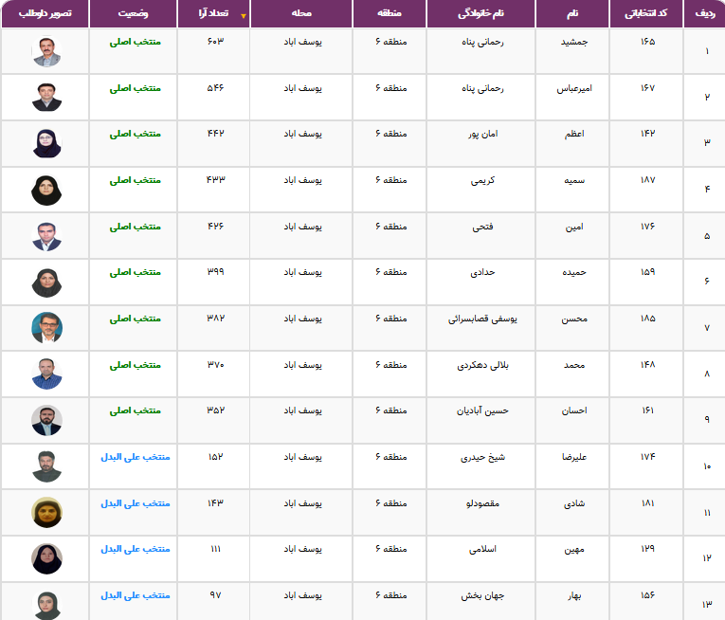Click the نام column header
Viewport: 725px width, 620px height.
click(572, 13)
